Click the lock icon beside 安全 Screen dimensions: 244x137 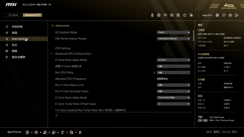(7, 45)
